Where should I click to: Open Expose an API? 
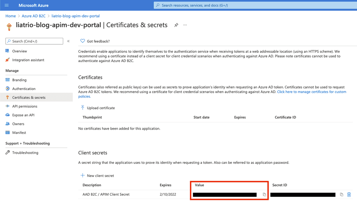[24, 115]
